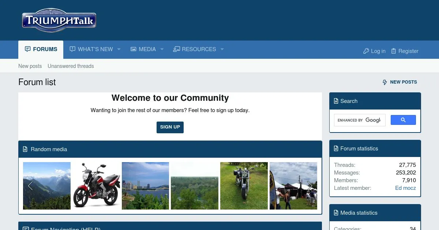Click the blue search magnifier button

coord(403,120)
